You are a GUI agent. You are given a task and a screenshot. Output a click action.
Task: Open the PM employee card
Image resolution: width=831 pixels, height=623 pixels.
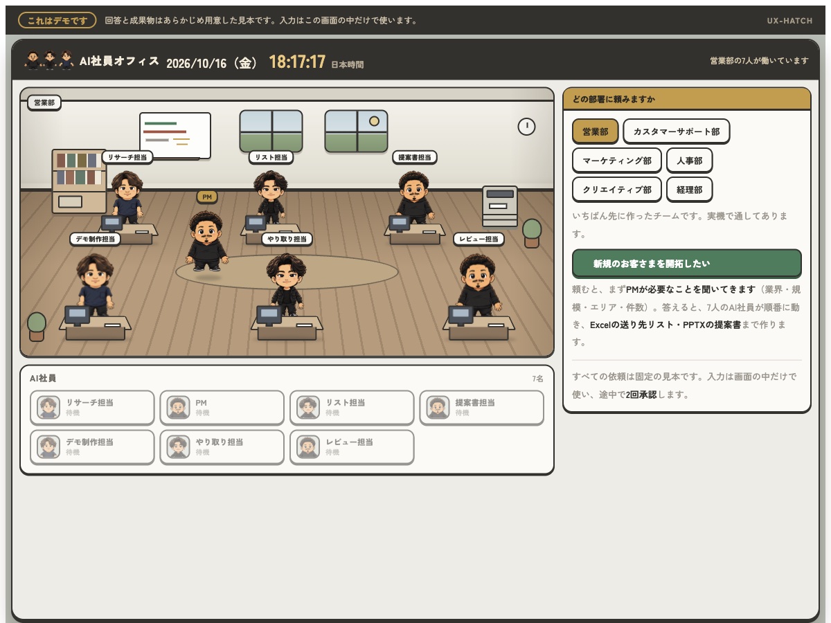[222, 408]
